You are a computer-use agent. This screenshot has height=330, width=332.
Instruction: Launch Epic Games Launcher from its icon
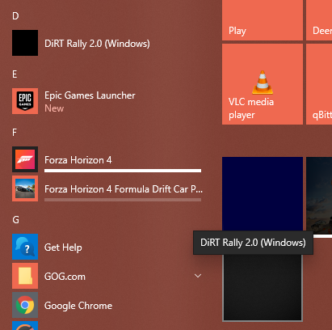[x=25, y=101]
